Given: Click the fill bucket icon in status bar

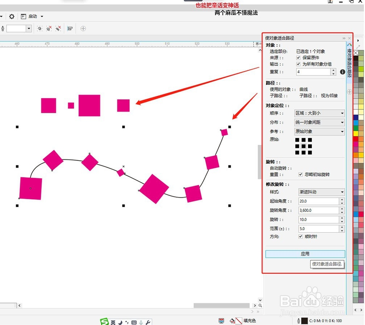Looking at the screenshot, I should [x=232, y=321].
